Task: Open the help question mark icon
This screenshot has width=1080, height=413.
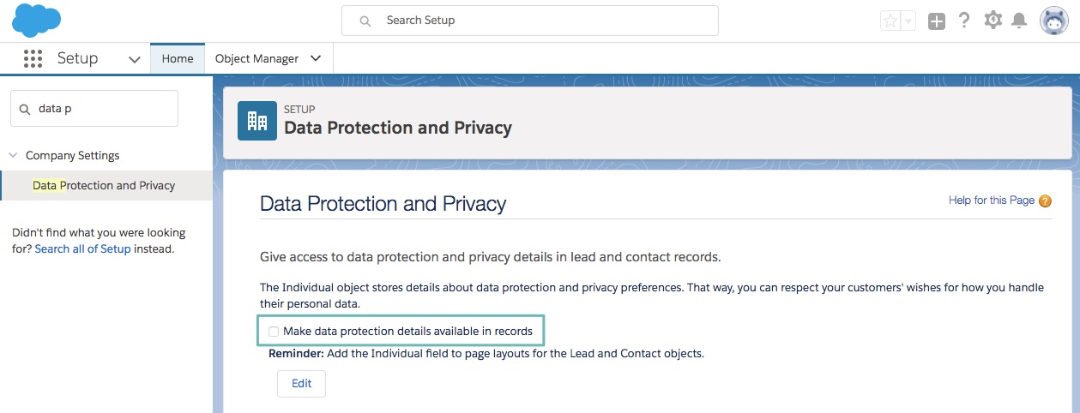Action: [964, 21]
